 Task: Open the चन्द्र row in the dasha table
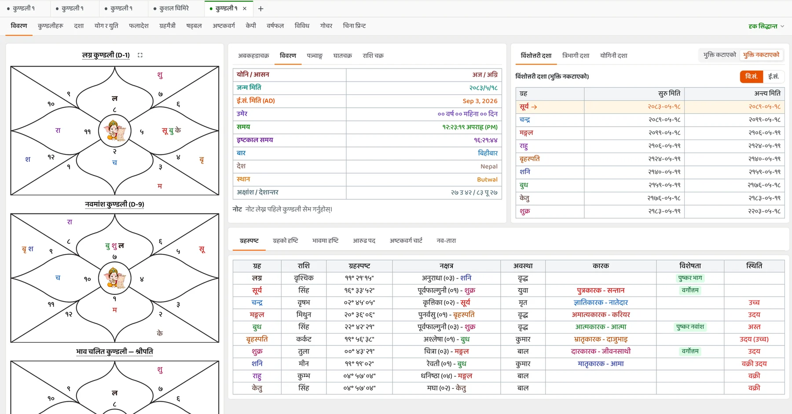pos(650,120)
